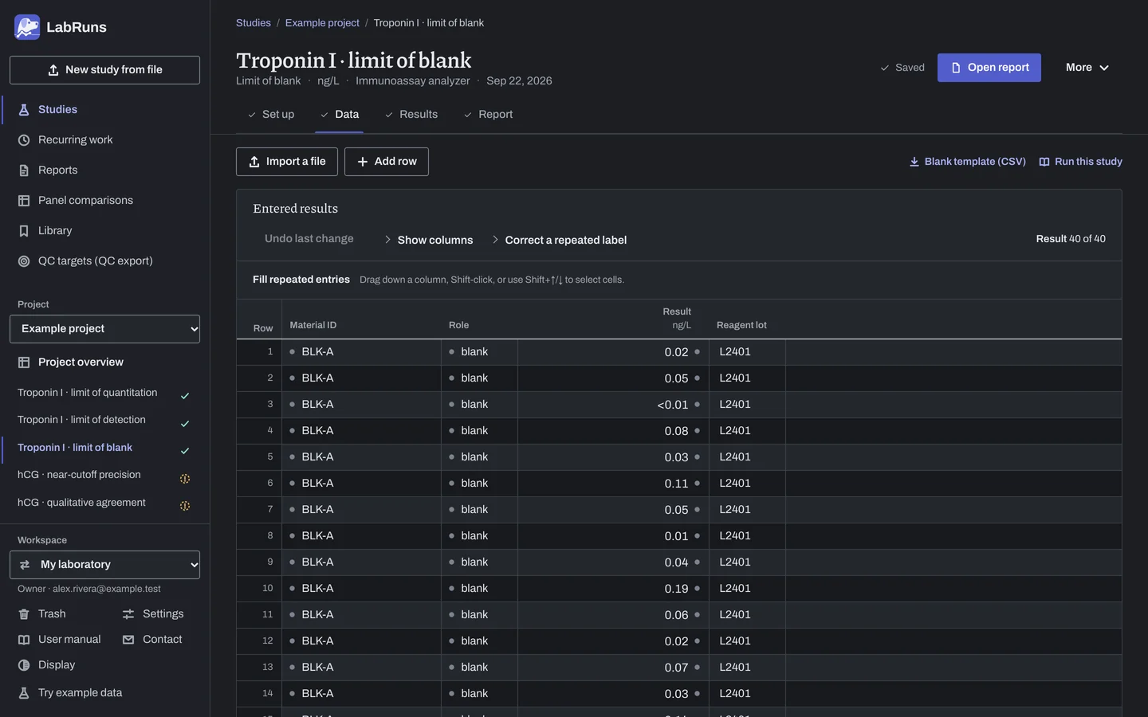
Task: Open Settings
Action: 153,614
